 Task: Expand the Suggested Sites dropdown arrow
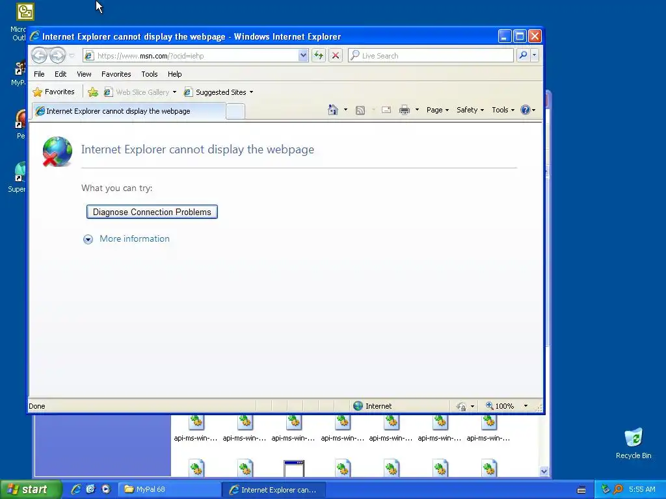251,92
